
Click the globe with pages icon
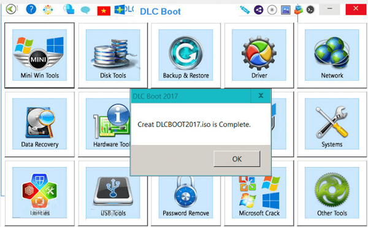[x=69, y=9]
